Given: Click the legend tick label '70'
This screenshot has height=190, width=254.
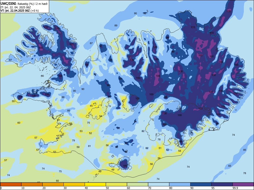Looking at the screenshot, I should coord(150,188).
